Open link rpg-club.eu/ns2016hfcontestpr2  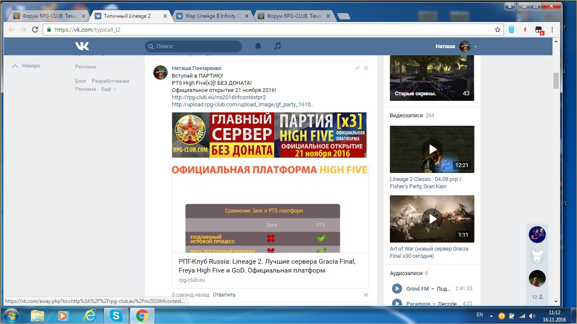pos(219,97)
